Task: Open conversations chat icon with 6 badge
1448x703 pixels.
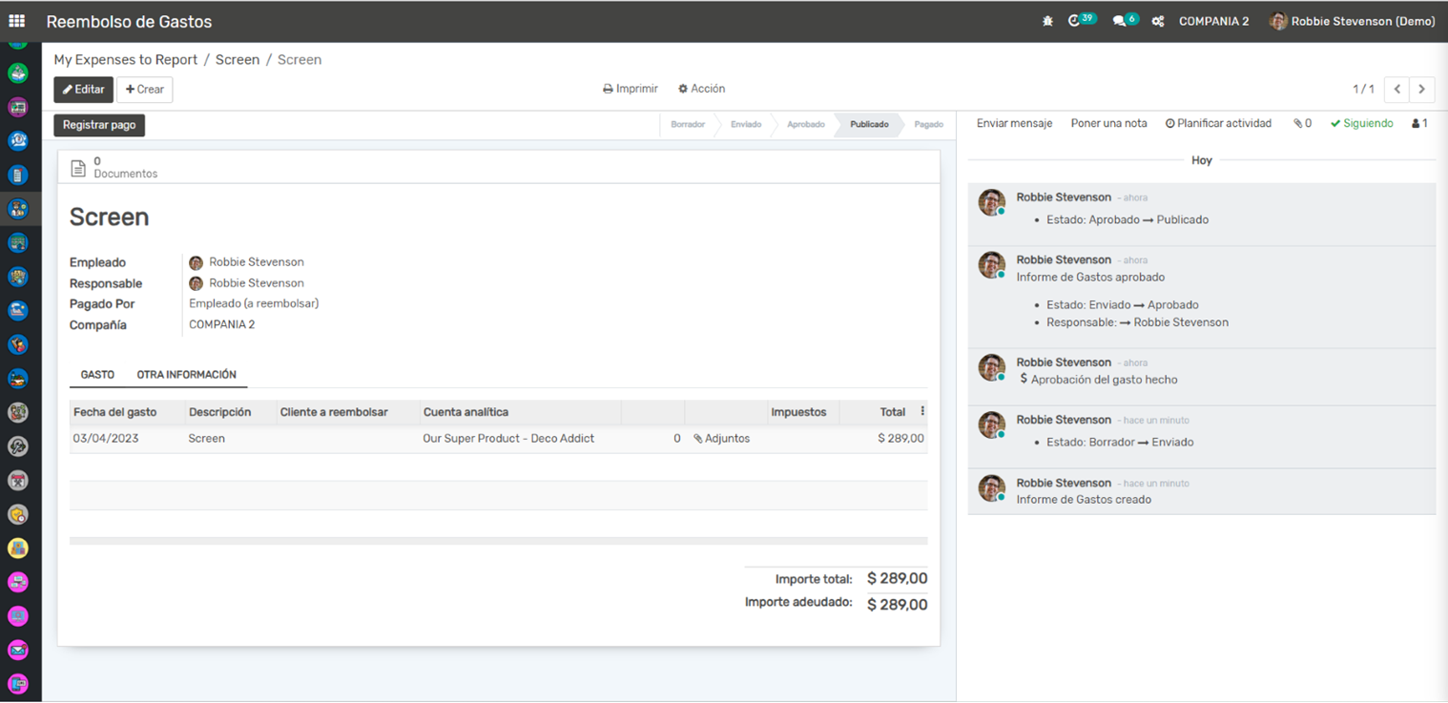Action: 1119,21
